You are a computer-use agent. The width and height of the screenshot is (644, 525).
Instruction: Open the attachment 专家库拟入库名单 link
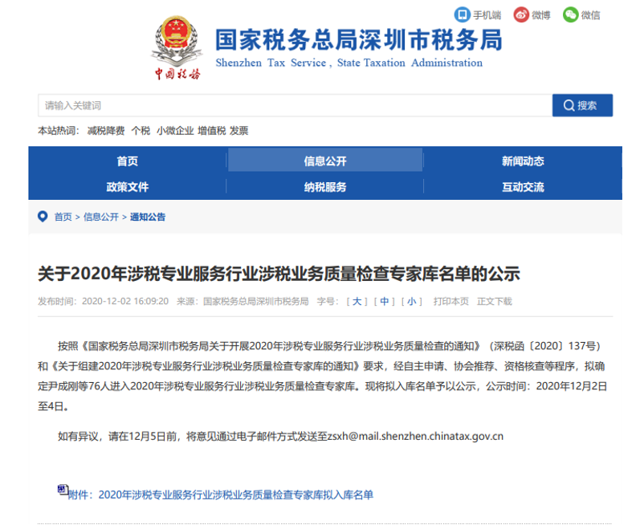221,494
